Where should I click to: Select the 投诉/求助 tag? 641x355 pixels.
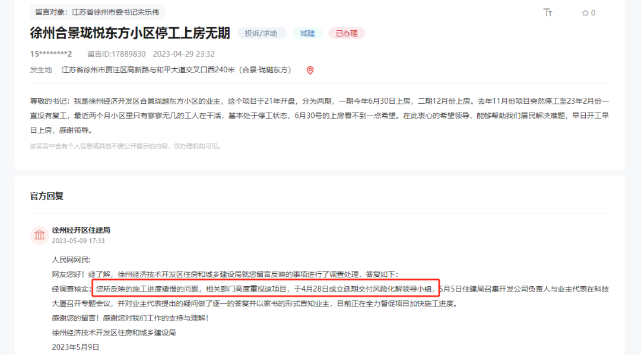[x=261, y=33]
